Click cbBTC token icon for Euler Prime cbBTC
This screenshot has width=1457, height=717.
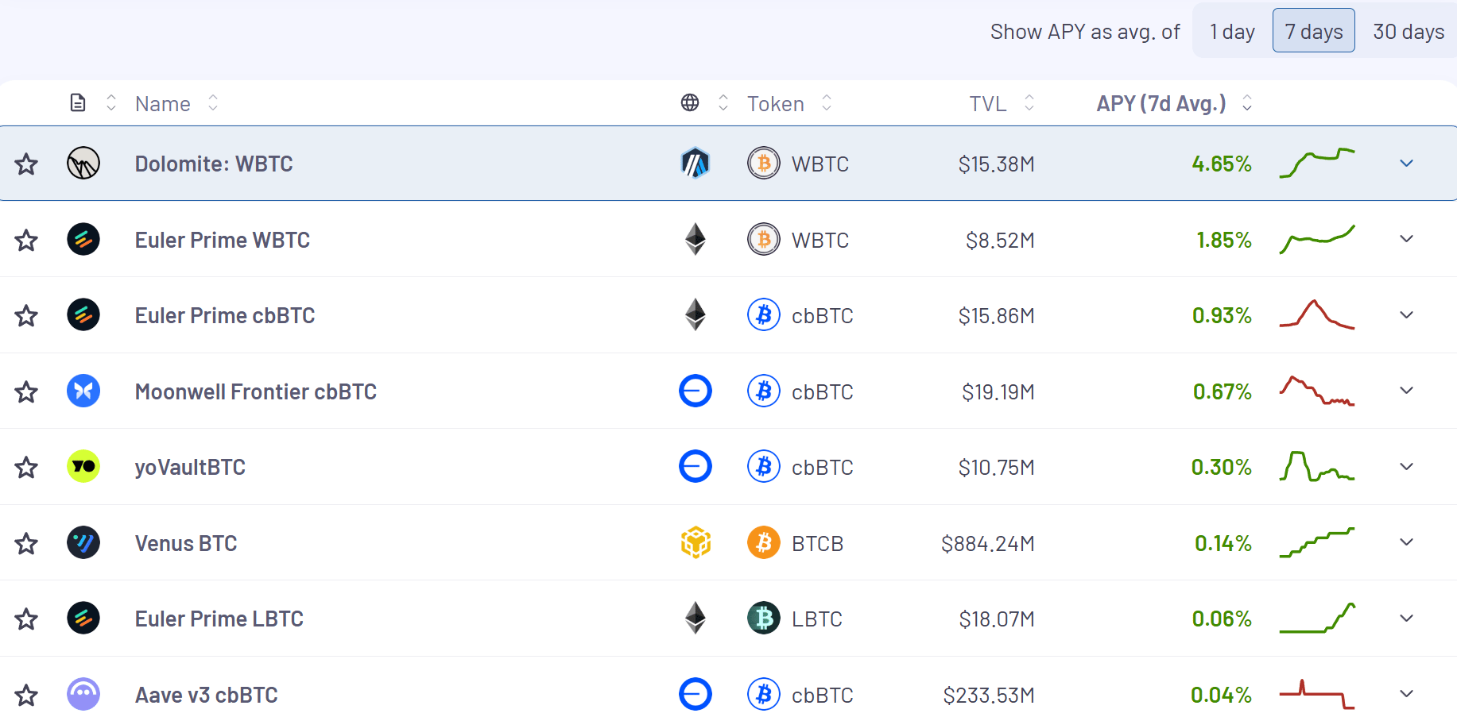[764, 315]
